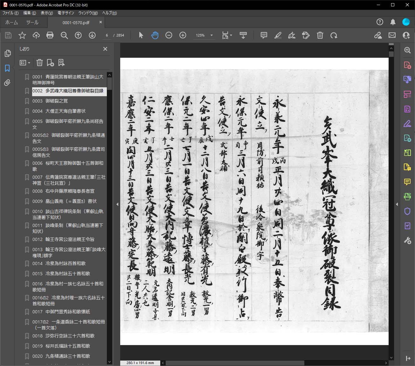This screenshot has height=366, width=415.
Task: Activate the hand pan tool
Action: (x=155, y=35)
